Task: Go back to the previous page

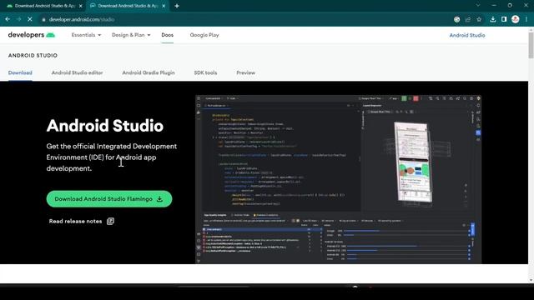Action: click(8, 19)
